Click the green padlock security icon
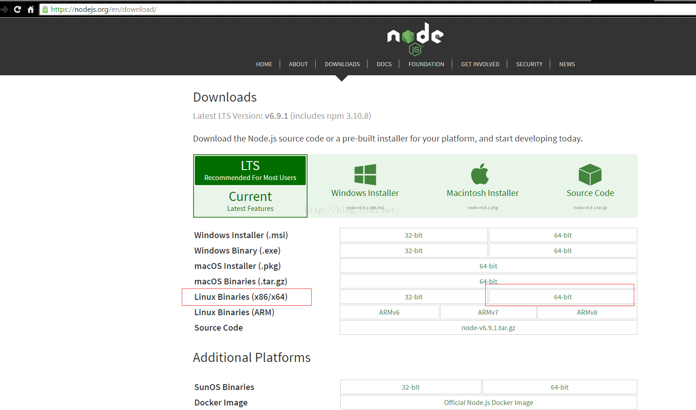Screen dimensions: 696x410 click(45, 9)
